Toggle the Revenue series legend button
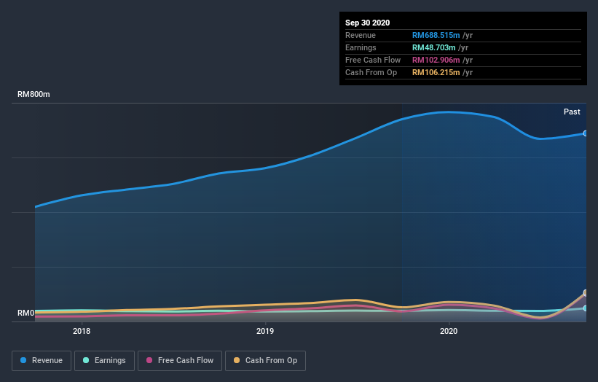 (x=42, y=361)
